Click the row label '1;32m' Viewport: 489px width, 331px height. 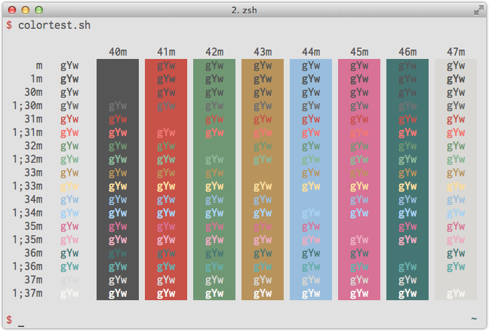tap(28, 159)
